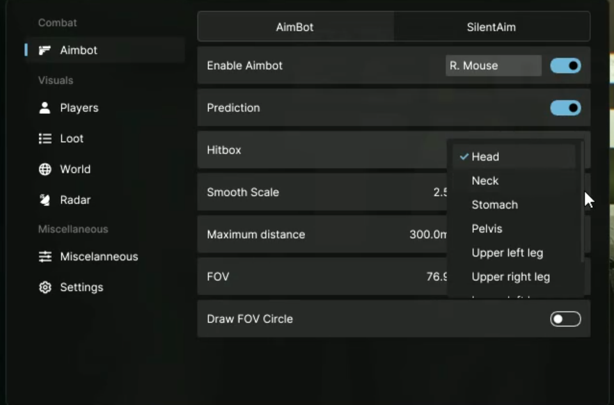The image size is (614, 405).
Task: Open the Players section person icon
Action: click(45, 107)
